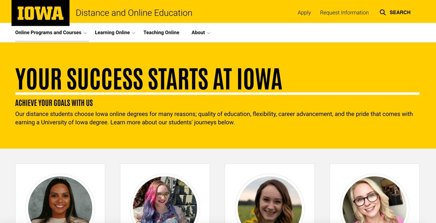Open the About menu item
436x223 pixels.
click(x=198, y=32)
